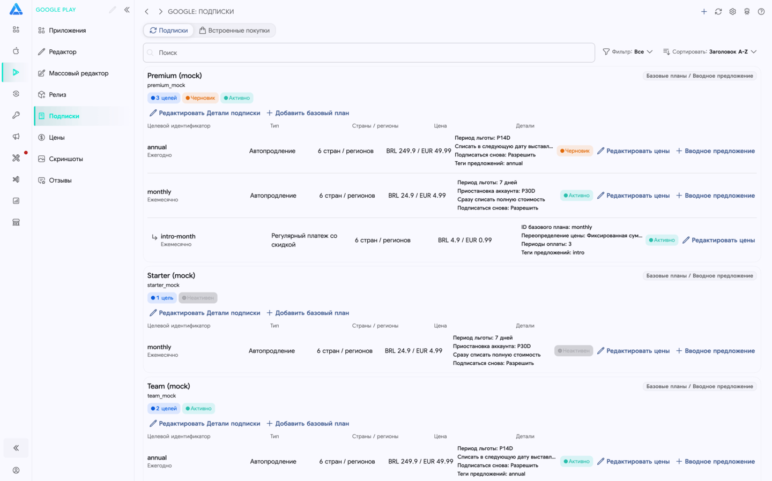Open the Фильтр: Все dropdown
This screenshot has height=481, width=772.
(627, 52)
